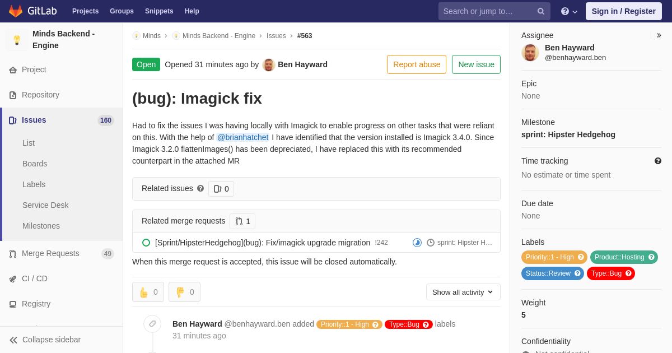Click the Collapse sidebar double-chevron icon
Screen dimensions: 672x353
(x=13, y=340)
